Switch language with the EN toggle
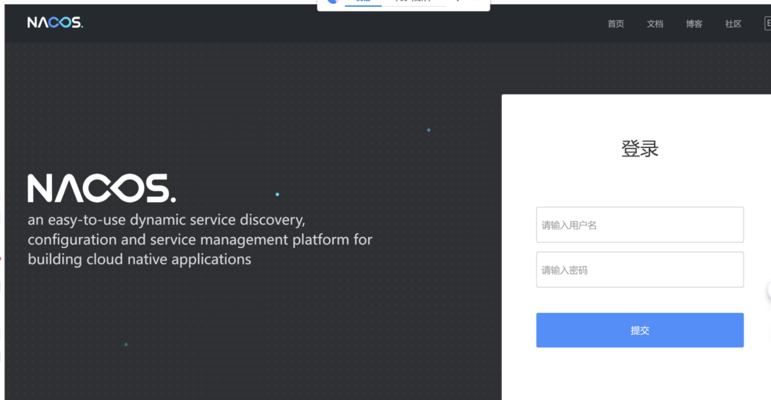Image resolution: width=771 pixels, height=400 pixels. coord(768,23)
